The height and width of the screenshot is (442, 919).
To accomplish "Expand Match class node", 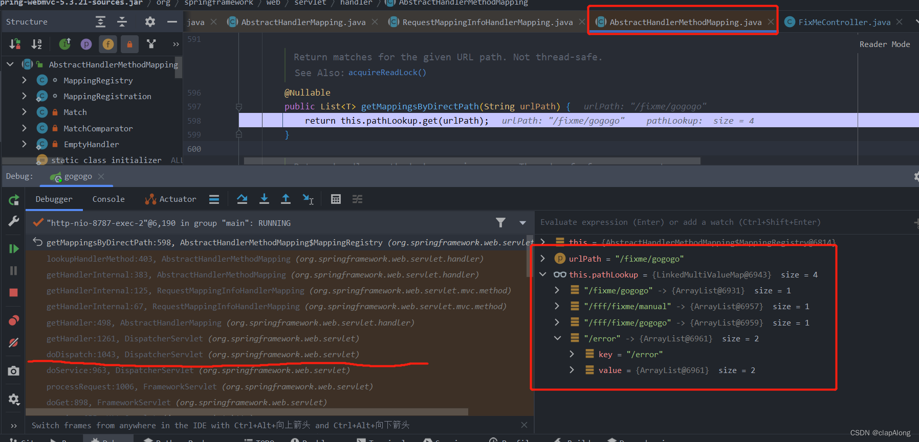I will [x=24, y=112].
